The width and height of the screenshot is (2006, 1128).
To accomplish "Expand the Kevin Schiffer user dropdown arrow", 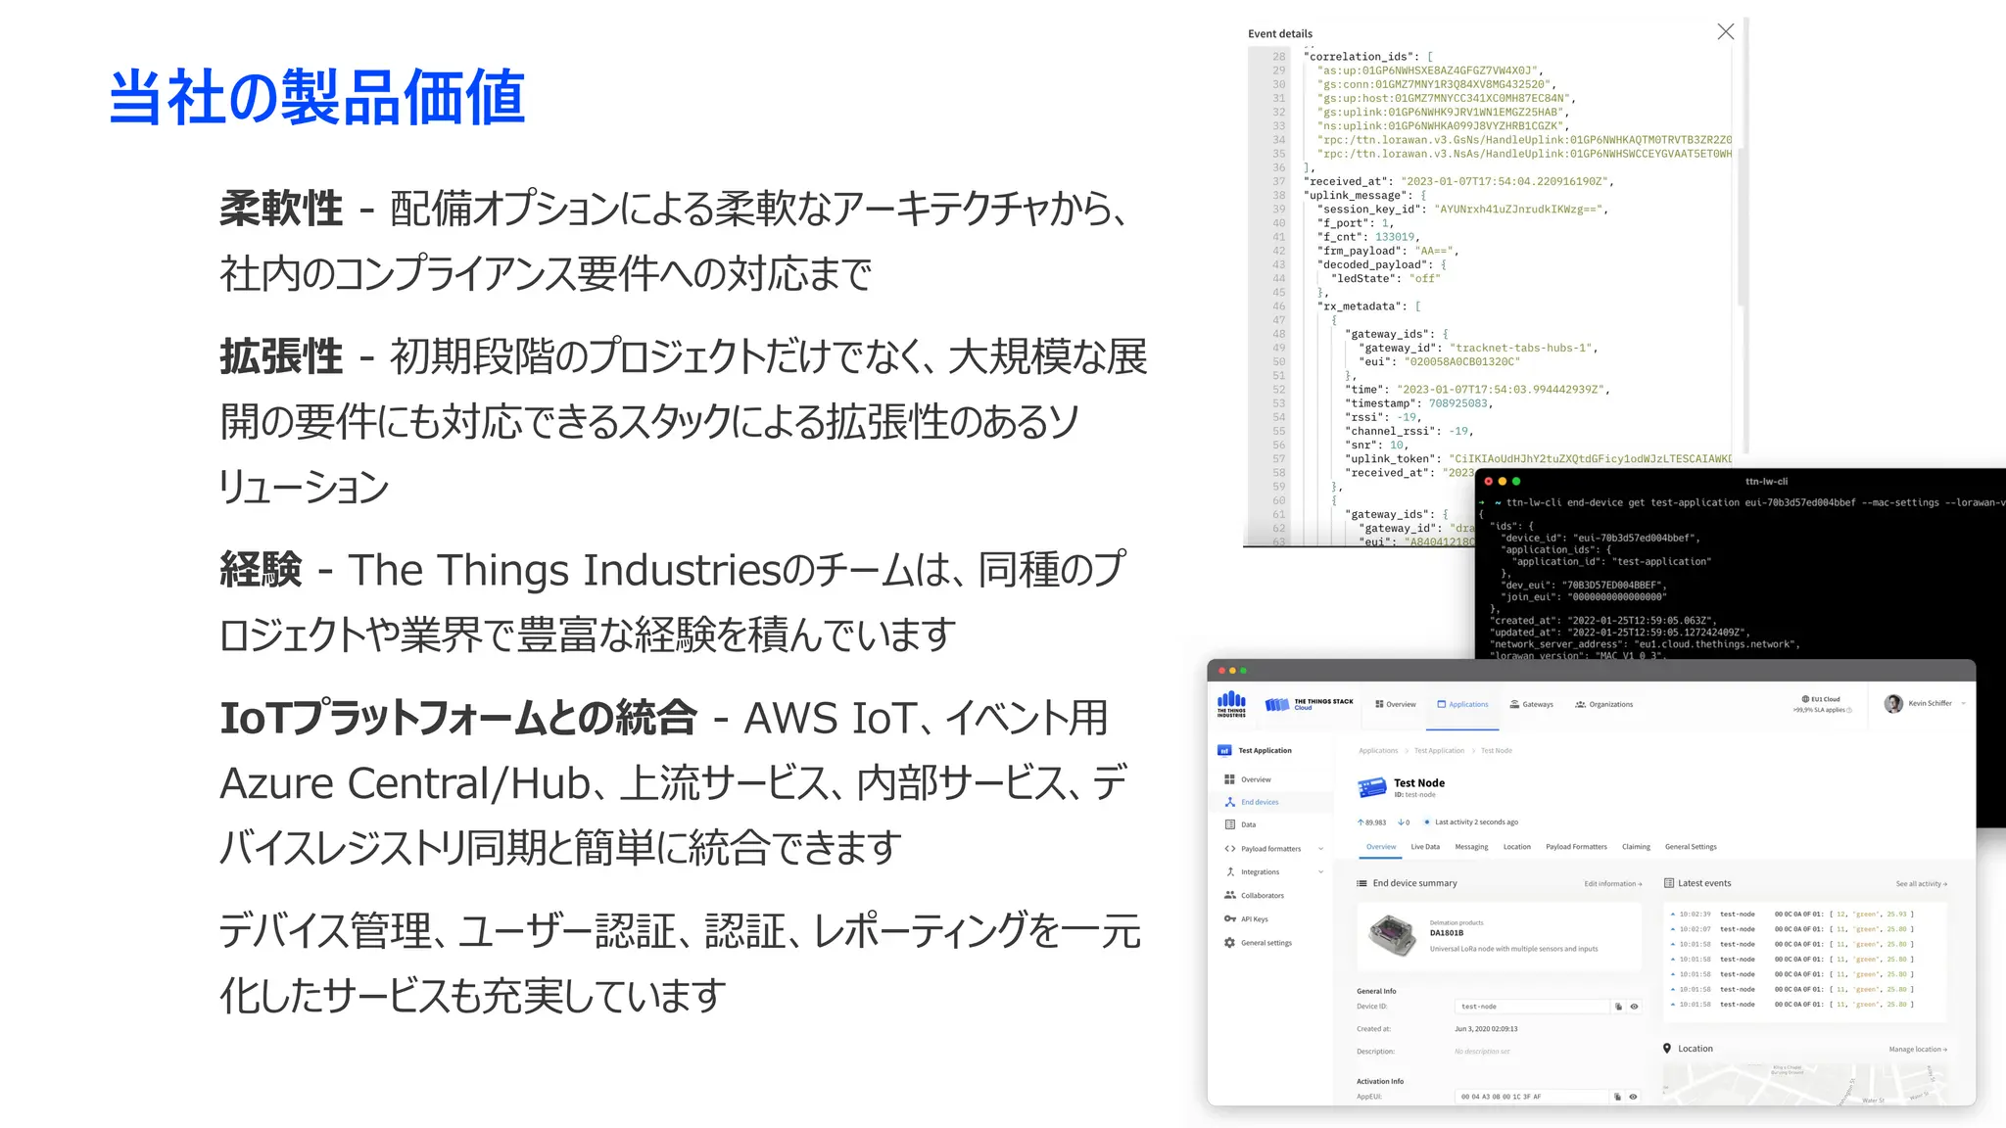I will pos(1963,703).
